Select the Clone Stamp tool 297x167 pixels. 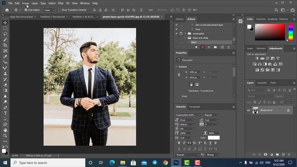pos(5,73)
